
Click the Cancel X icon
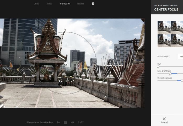coord(164,119)
